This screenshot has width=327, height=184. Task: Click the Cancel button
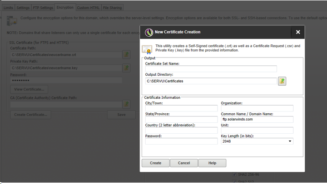[x=184, y=163]
